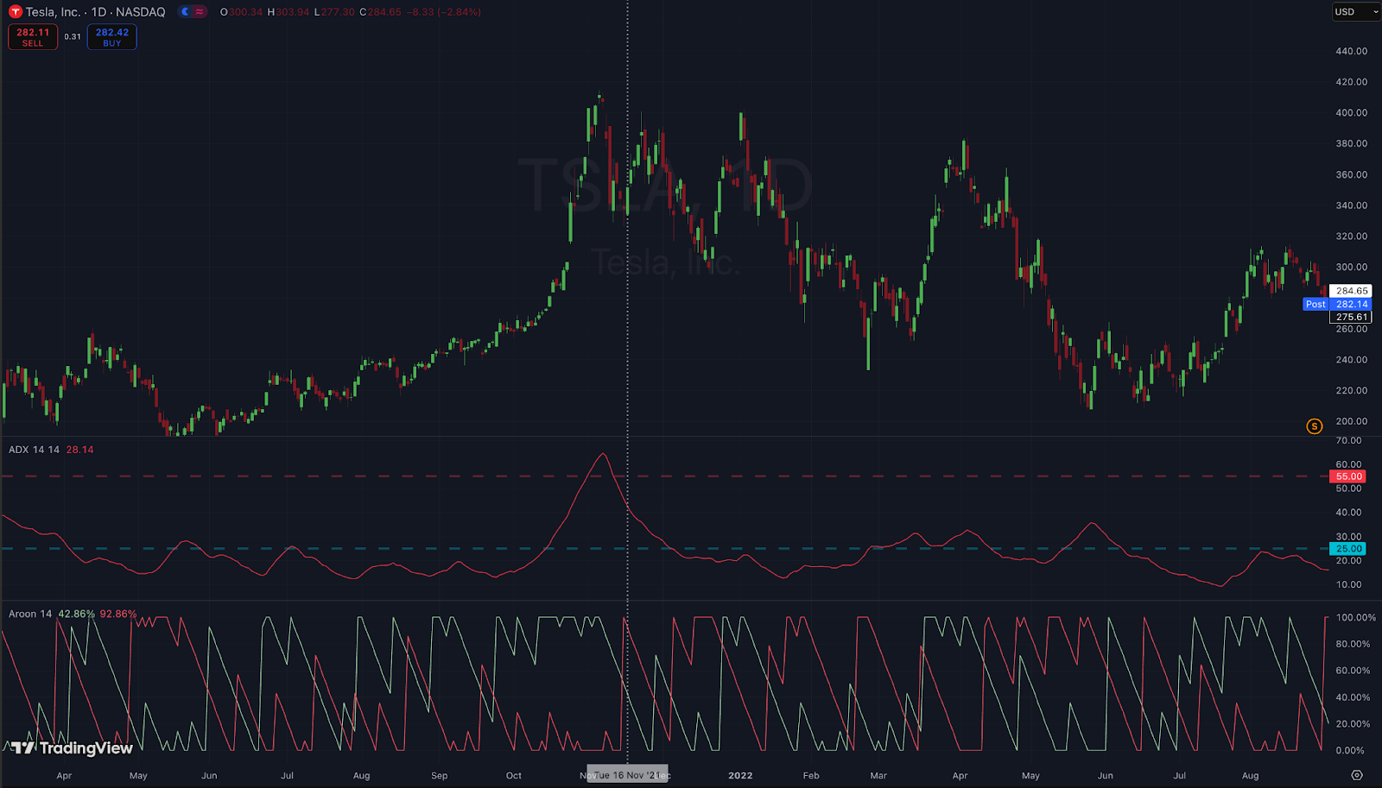Screen dimensions: 1382x788
Task: Click the ADX value 28.14
Action: 79,450
